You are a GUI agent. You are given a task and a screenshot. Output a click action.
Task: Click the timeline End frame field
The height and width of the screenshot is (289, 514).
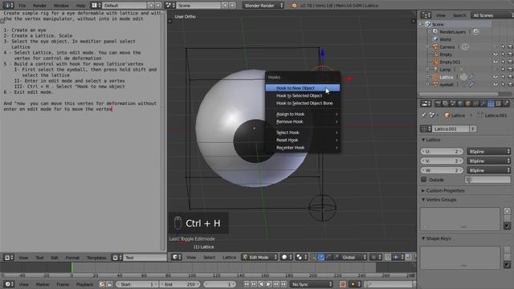pyautogui.click(x=180, y=284)
